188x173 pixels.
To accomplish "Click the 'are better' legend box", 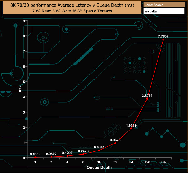I will 164,11.
